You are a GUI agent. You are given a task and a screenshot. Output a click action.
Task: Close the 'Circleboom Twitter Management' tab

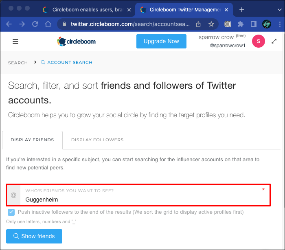pyautogui.click(x=226, y=10)
